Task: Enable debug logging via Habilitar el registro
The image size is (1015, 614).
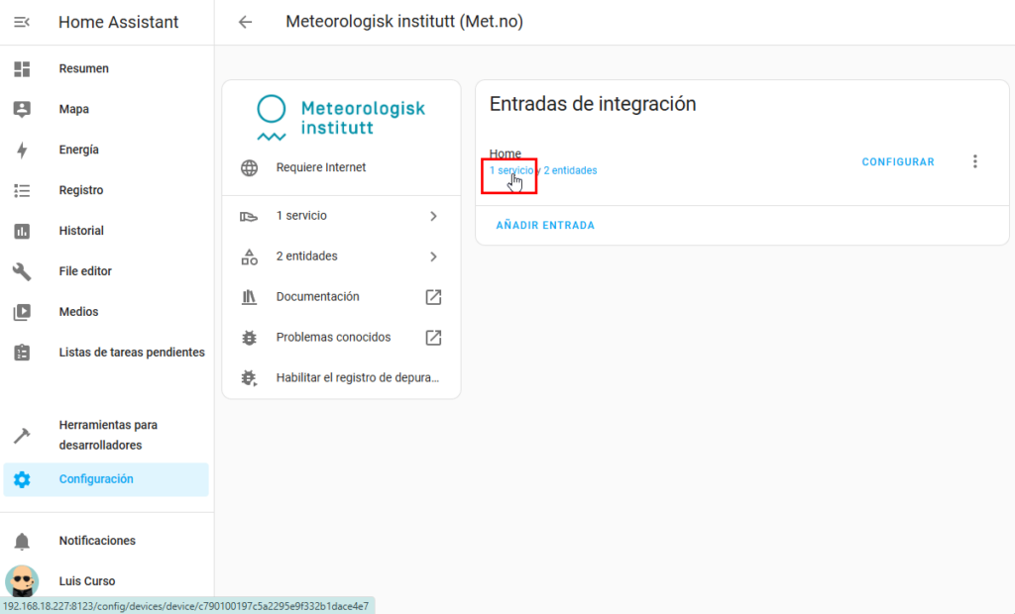Action: [356, 377]
